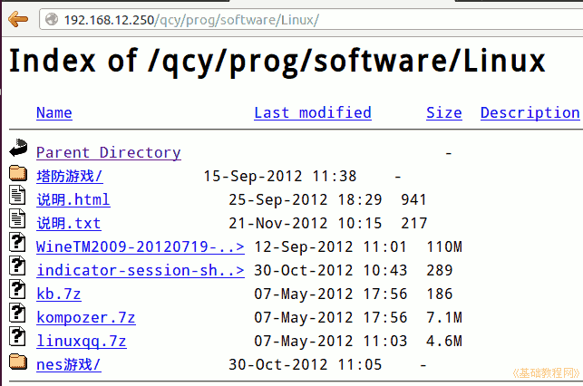Open the 说明.txt file link
This screenshot has width=583, height=386.
[x=69, y=223]
